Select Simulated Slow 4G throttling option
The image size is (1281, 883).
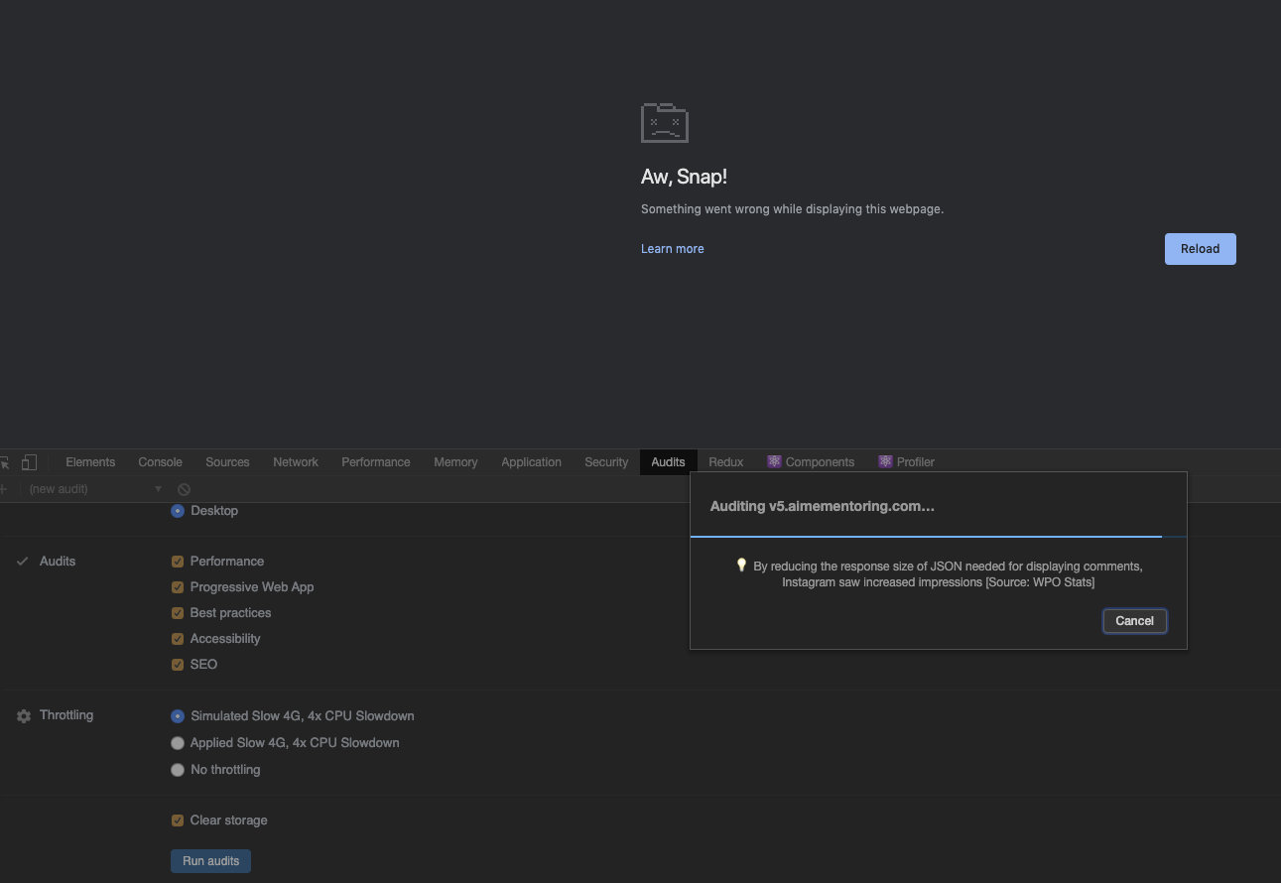coord(178,716)
